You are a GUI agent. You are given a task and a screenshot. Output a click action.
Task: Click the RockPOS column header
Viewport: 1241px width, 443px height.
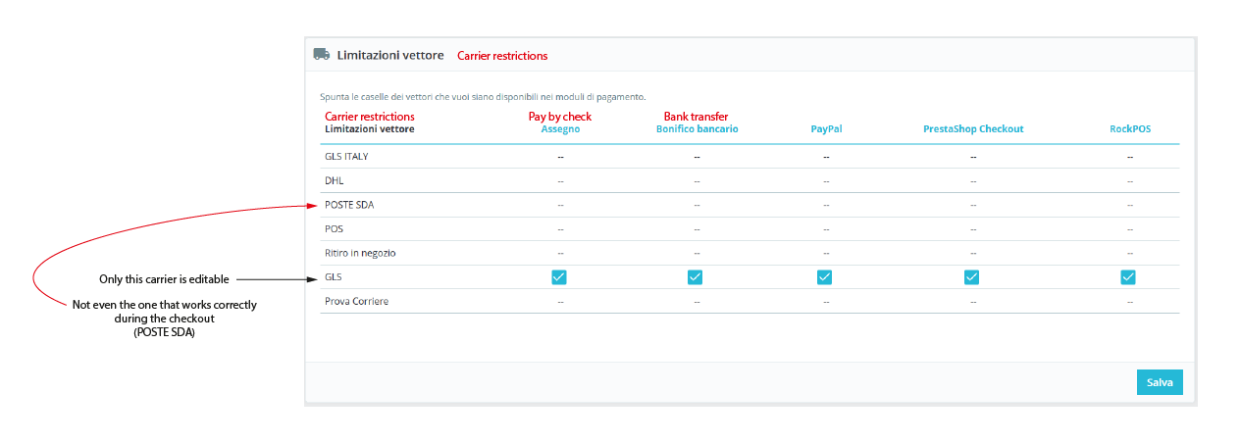coord(1129,129)
